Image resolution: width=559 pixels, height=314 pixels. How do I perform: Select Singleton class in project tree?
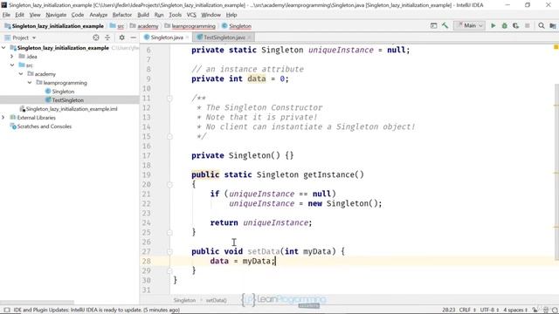pyautogui.click(x=63, y=92)
